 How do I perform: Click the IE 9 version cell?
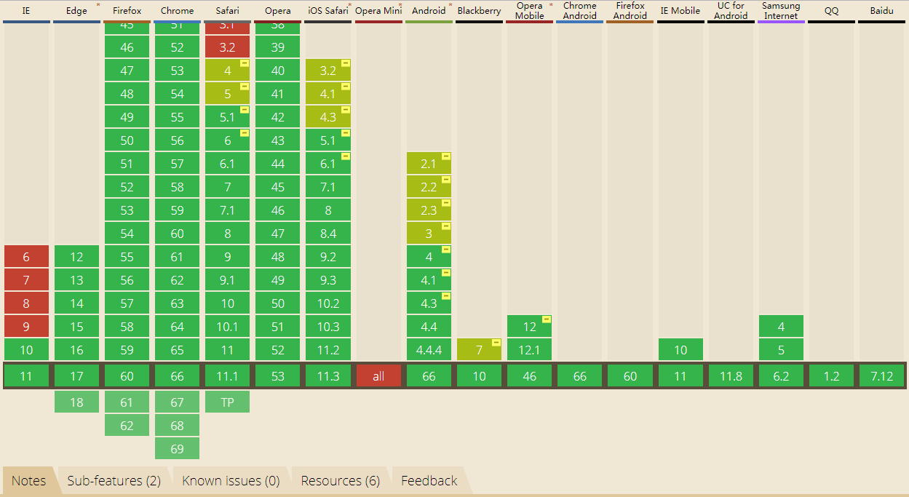point(26,327)
